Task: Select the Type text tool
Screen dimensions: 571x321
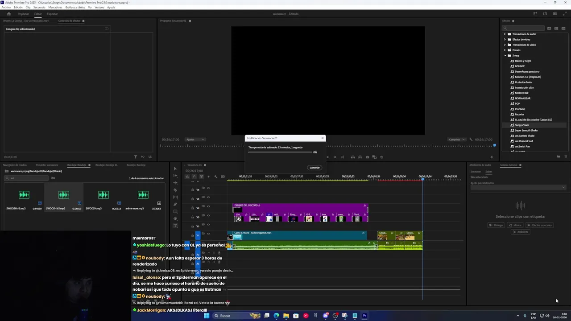Action: pos(175,226)
